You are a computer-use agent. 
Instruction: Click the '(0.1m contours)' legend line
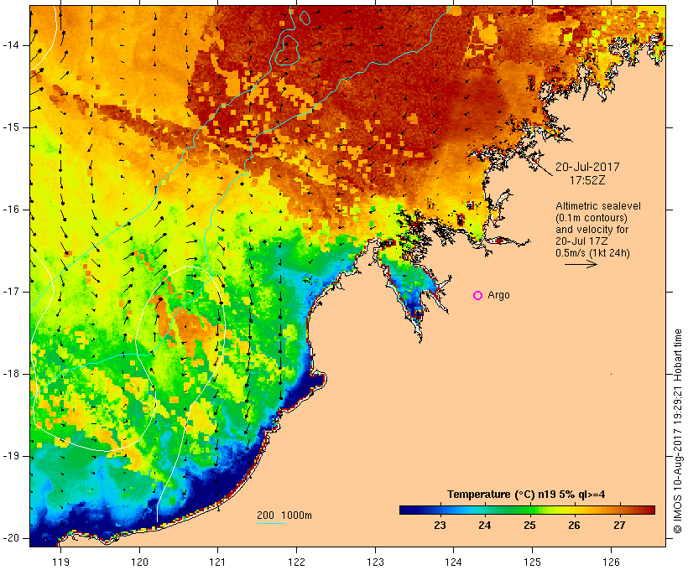tap(592, 218)
